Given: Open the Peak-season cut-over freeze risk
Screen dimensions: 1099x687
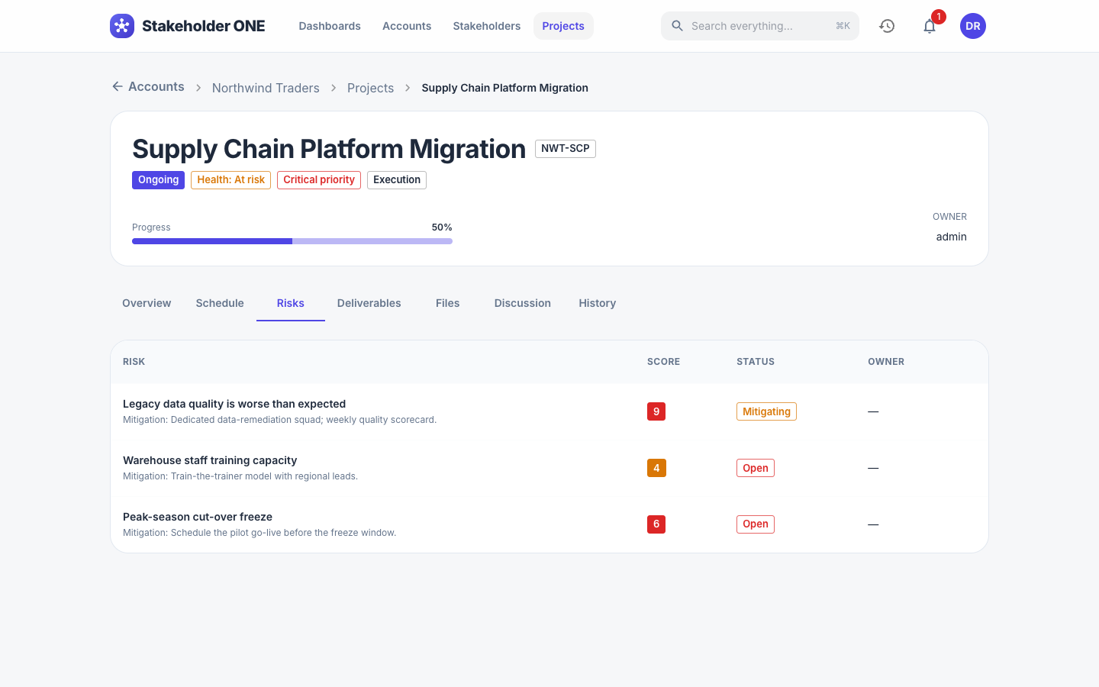Looking at the screenshot, I should [549, 524].
